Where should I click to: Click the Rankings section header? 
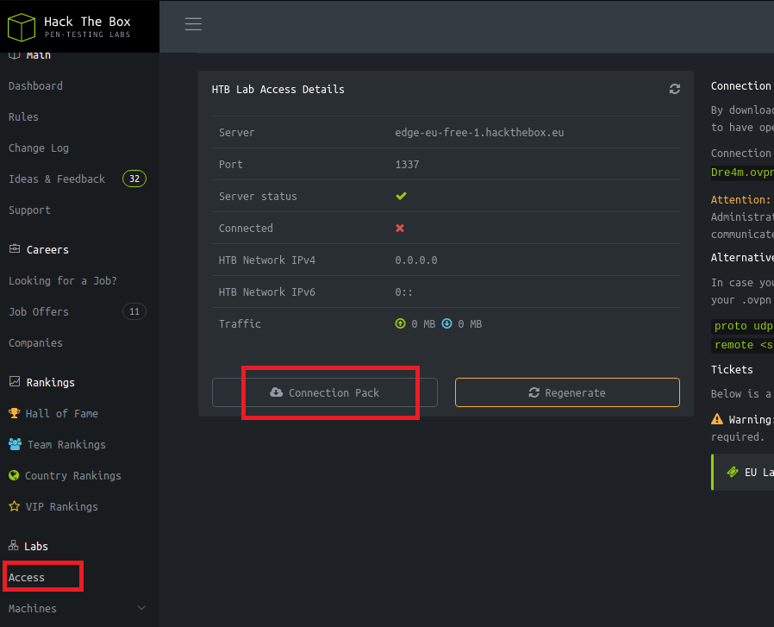[x=50, y=382]
